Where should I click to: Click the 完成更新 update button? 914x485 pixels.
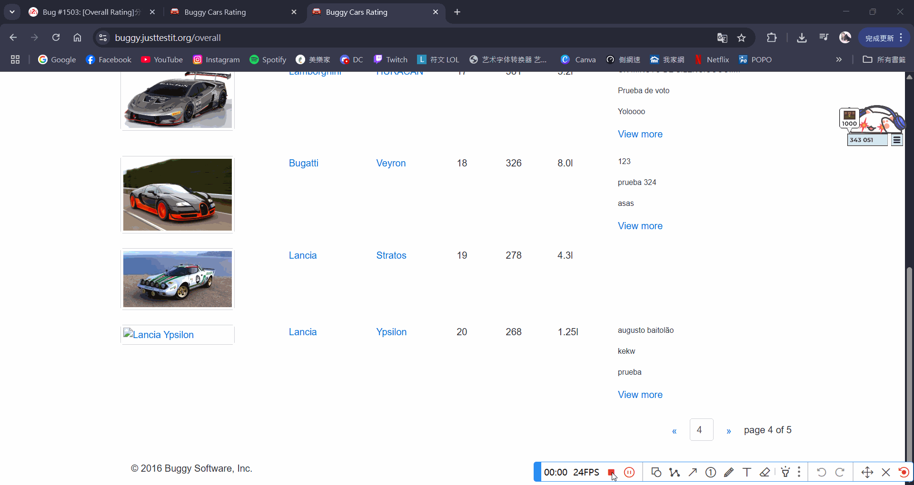884,38
